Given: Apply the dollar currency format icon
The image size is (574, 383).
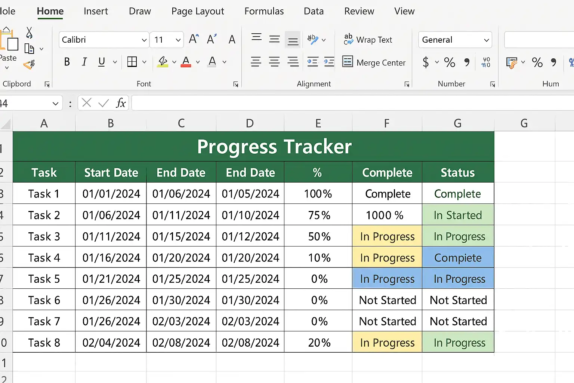Looking at the screenshot, I should coord(426,62).
